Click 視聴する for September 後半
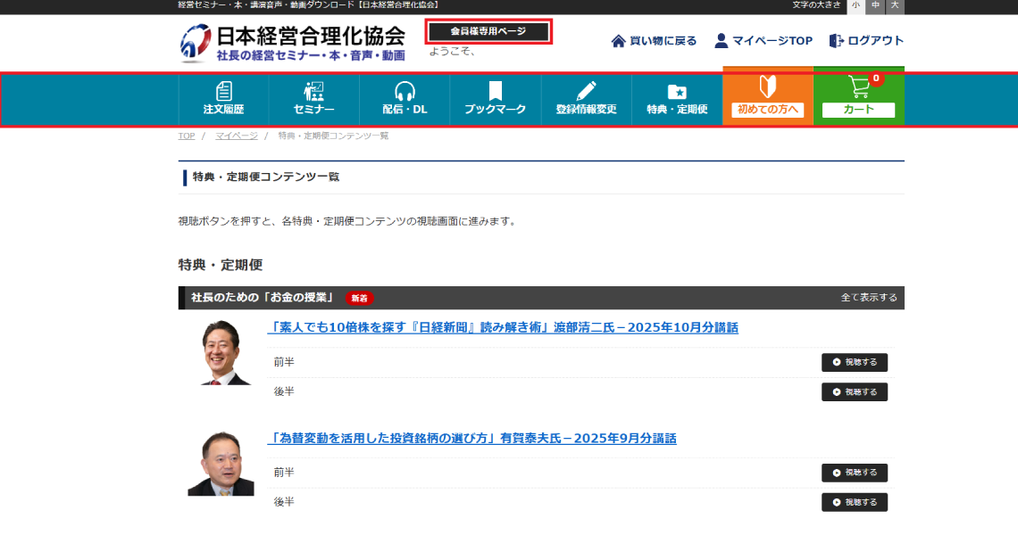 [x=854, y=503]
